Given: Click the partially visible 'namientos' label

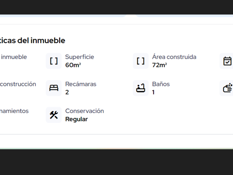Looking at the screenshot, I should 14,111.
